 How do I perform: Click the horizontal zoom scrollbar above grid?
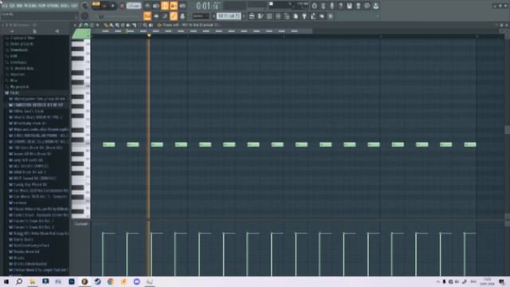tap(202, 31)
